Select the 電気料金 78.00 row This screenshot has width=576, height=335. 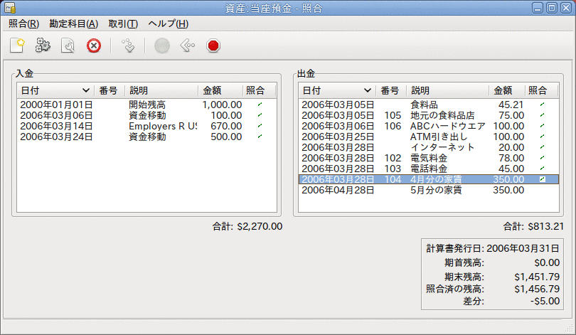point(429,158)
